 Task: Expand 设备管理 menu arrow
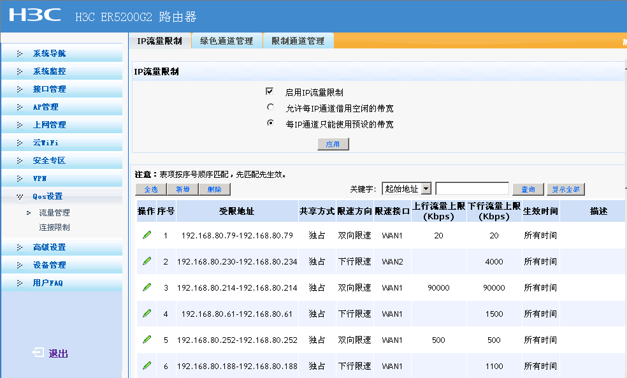coord(19,265)
